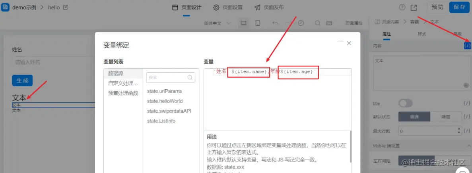Choose state.ListInfo variable
472x173 pixels.
click(161, 121)
